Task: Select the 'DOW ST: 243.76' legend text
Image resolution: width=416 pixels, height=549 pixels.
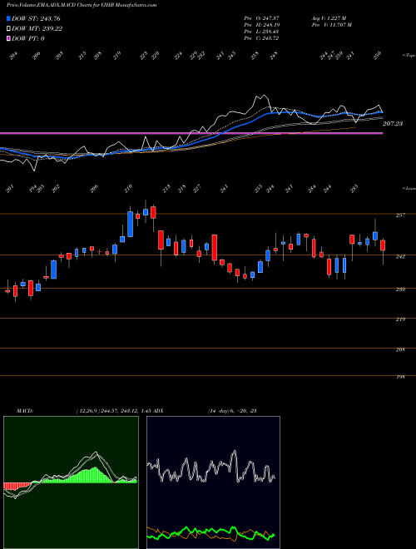Action: coord(36,18)
